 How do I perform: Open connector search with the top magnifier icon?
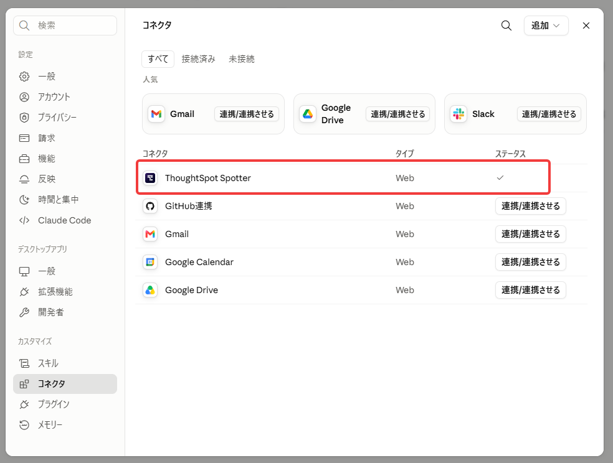(506, 26)
